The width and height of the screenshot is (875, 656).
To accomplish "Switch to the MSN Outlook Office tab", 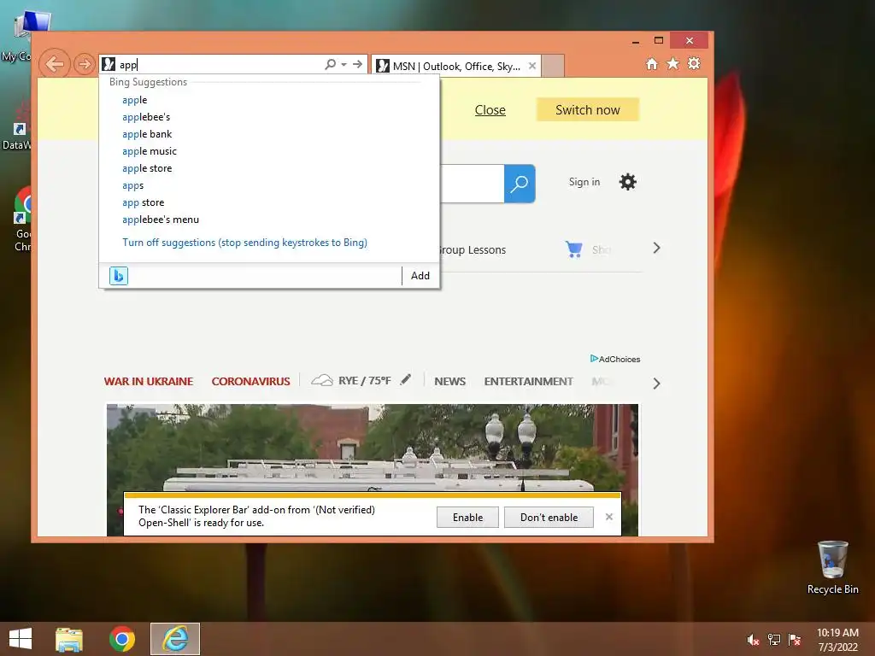I will [x=456, y=66].
